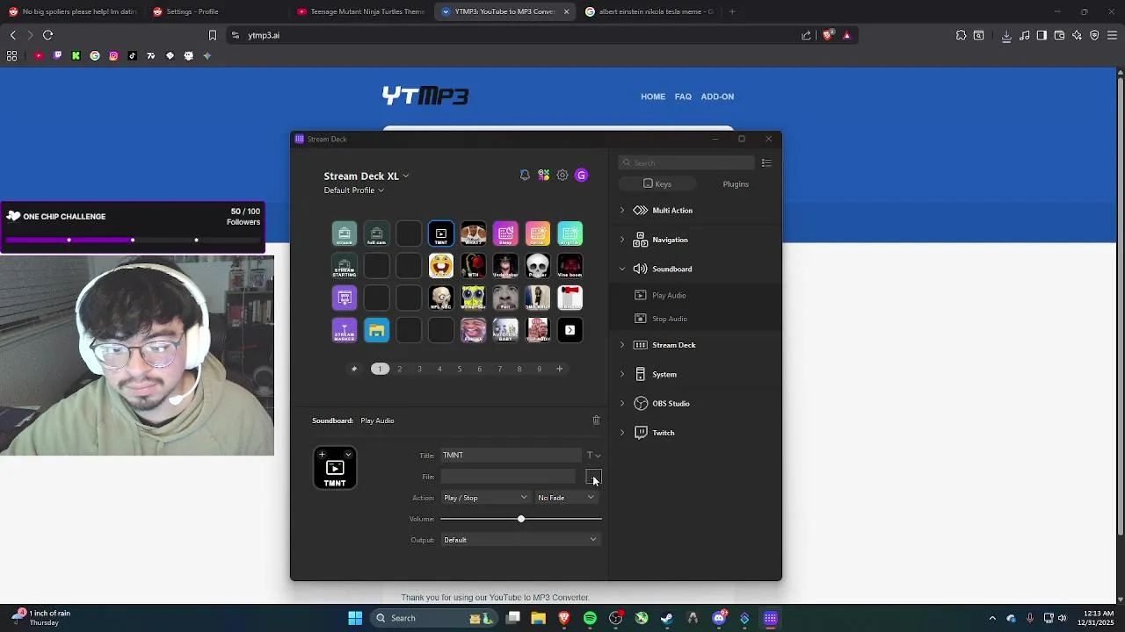The width and height of the screenshot is (1125, 632).
Task: Open the Play / Stop action dropdown
Action: pyautogui.click(x=485, y=498)
